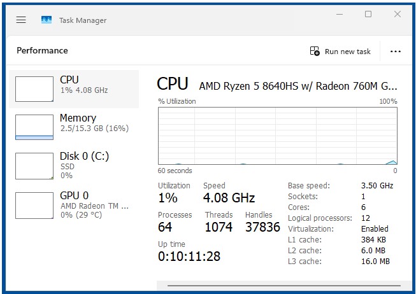Minimize the Task Manager window

coord(338,14)
